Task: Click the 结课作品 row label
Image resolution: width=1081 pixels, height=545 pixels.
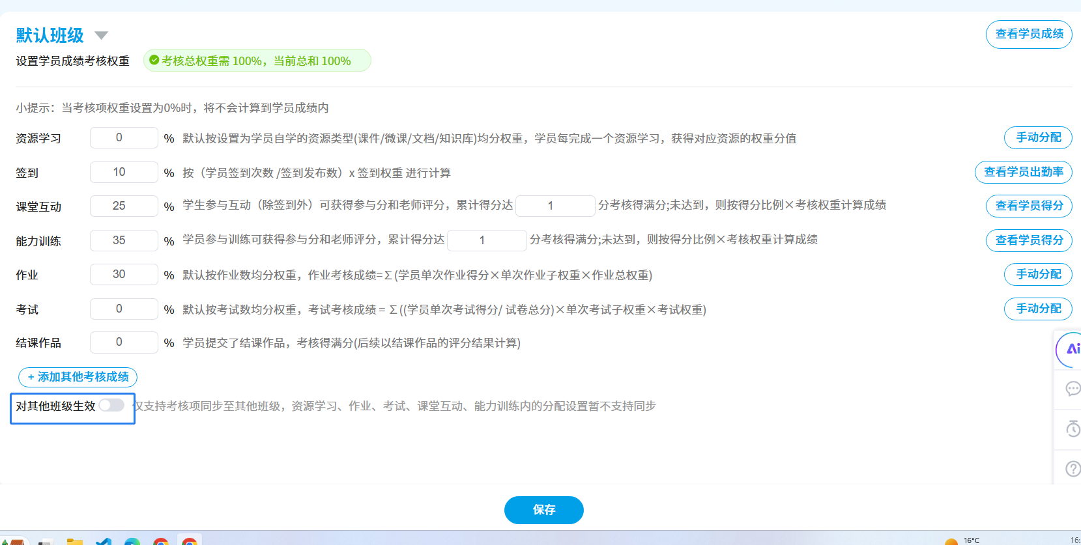Action: (38, 343)
